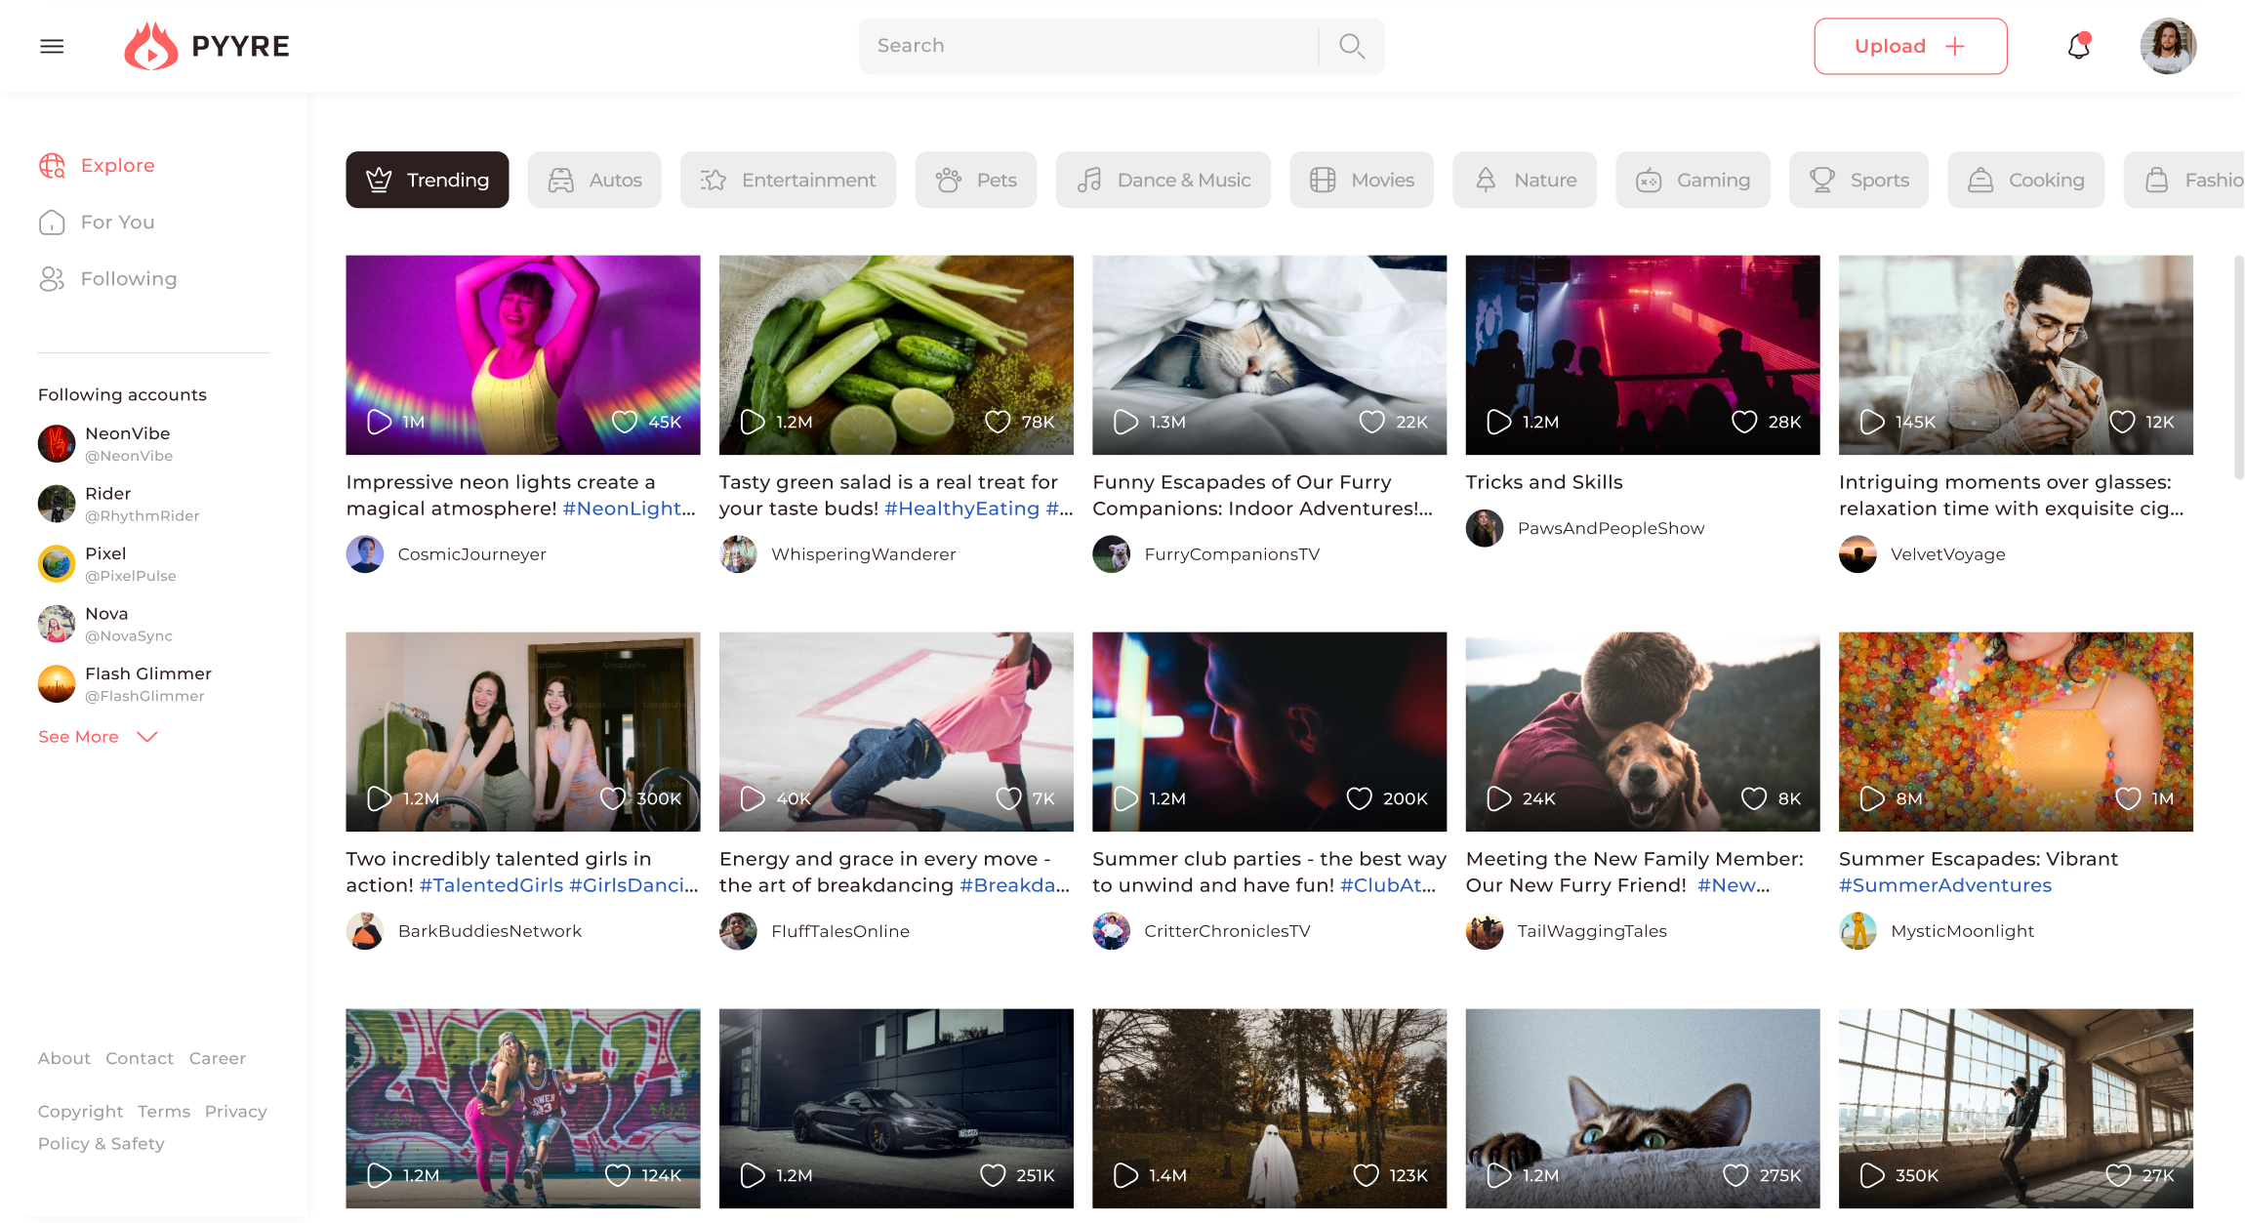The height and width of the screenshot is (1223, 2245).
Task: Like the sleeping cat video
Action: tap(1371, 422)
